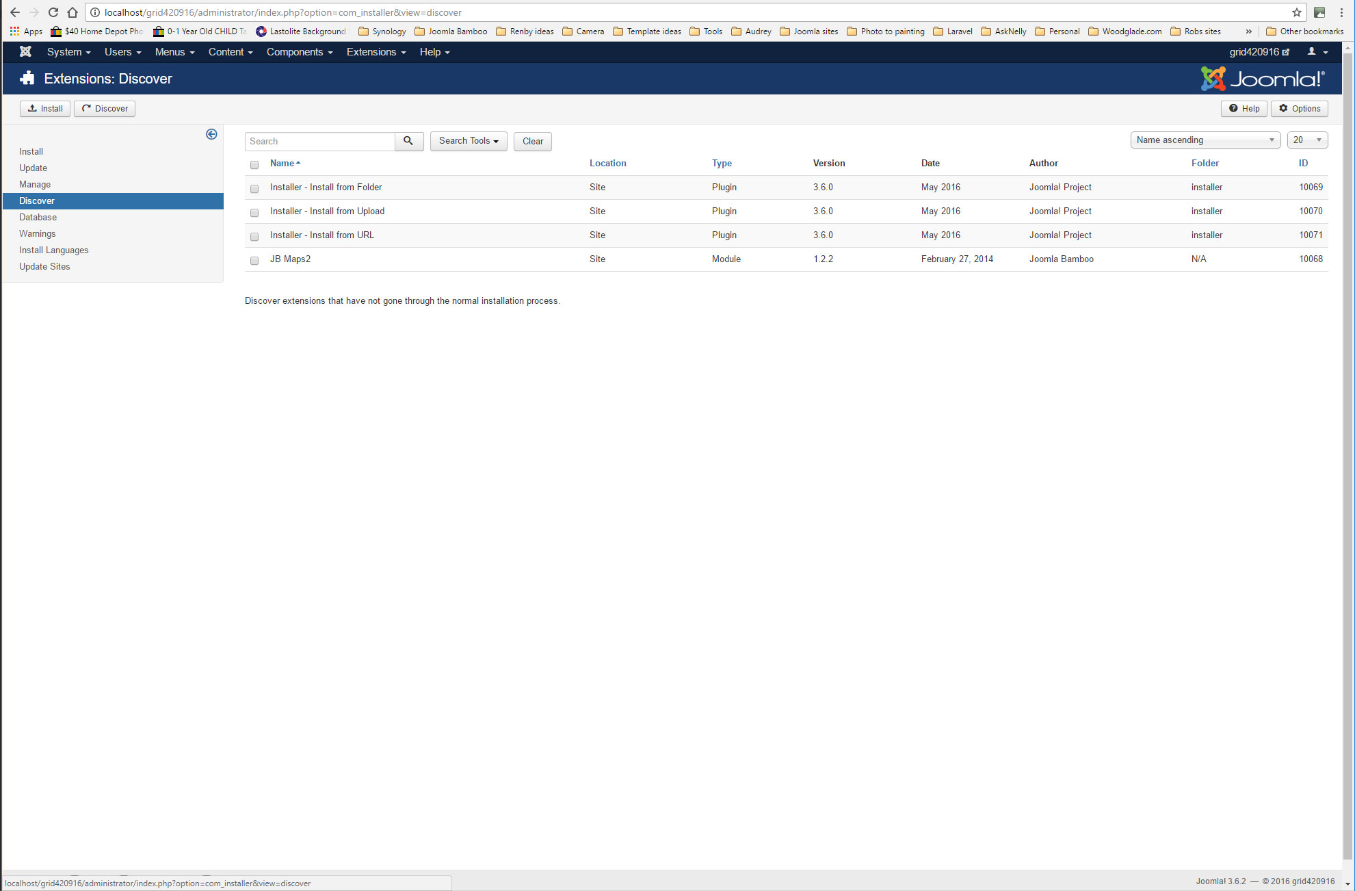Open the 20 items per page dropdown
The image size is (1355, 891).
point(1307,140)
